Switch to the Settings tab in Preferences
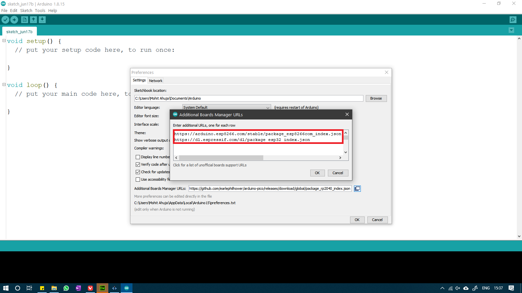This screenshot has width=522, height=293. [x=139, y=80]
